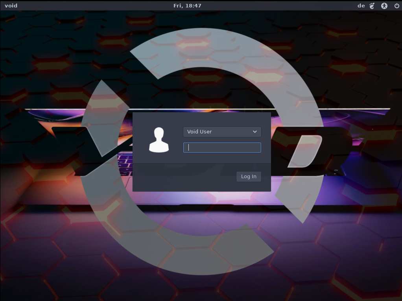Select the desktop session chooser in panel

372,5
